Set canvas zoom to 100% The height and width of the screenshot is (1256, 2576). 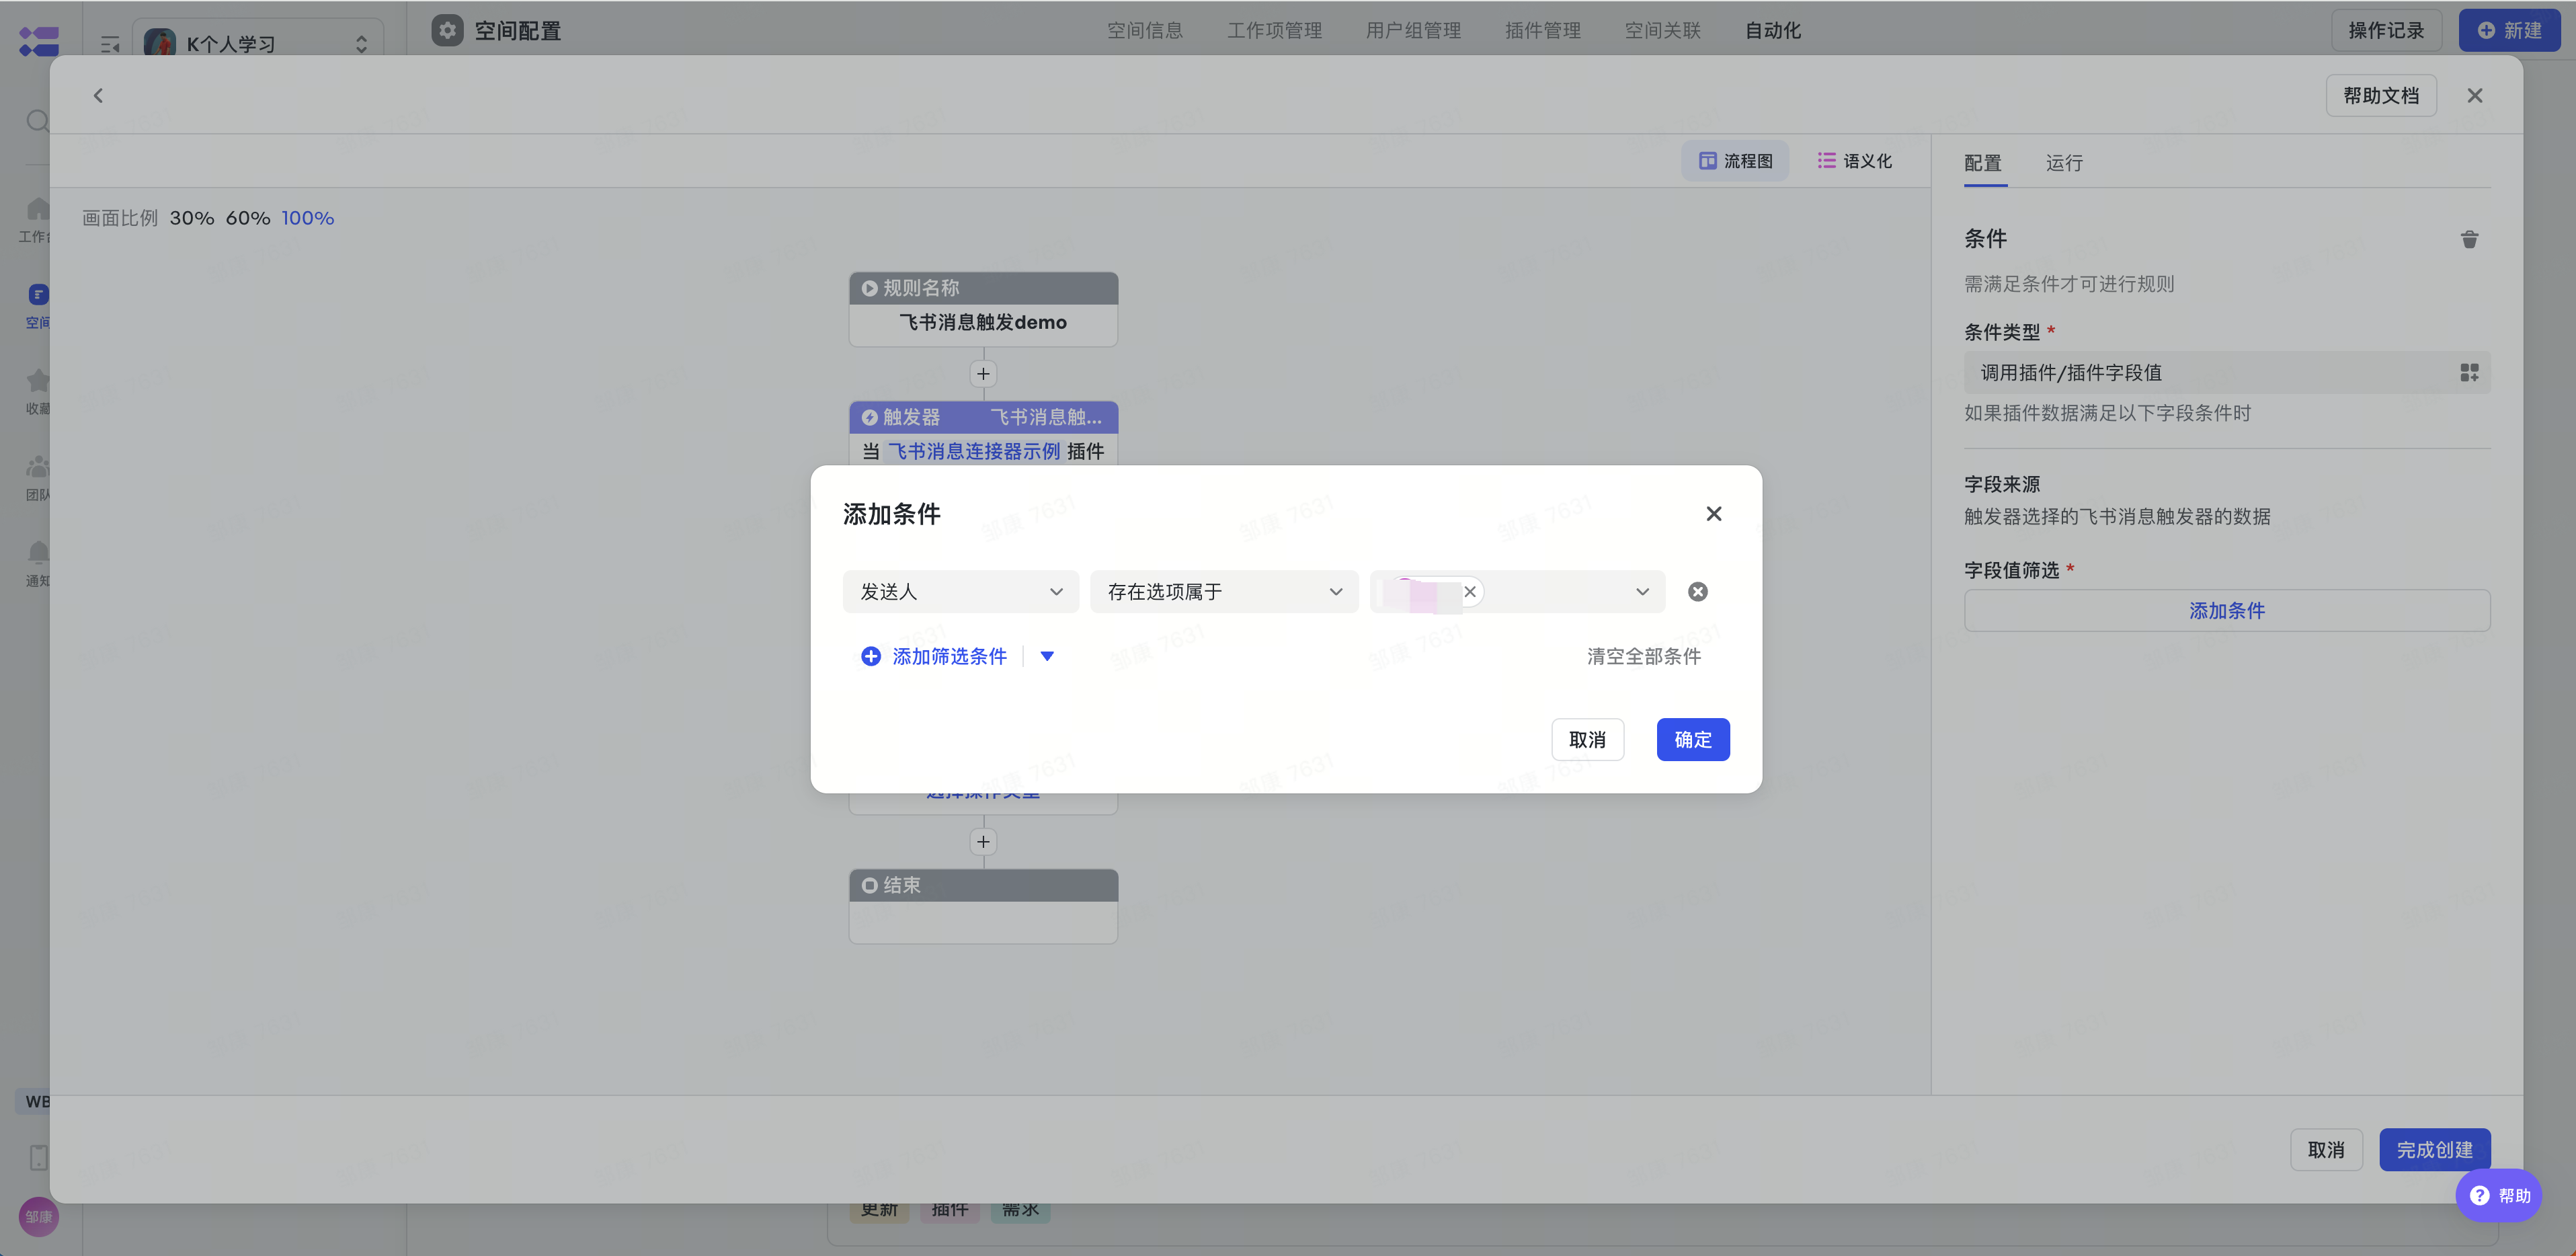pyautogui.click(x=307, y=218)
